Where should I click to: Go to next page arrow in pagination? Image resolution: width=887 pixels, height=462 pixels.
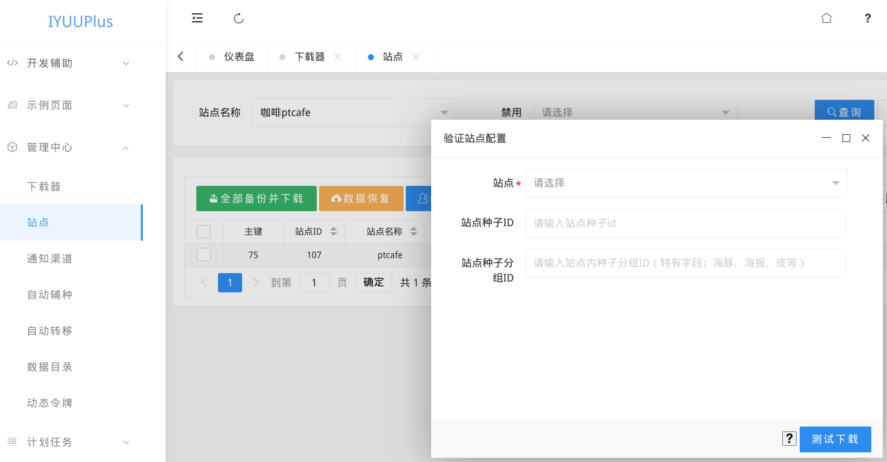click(x=256, y=282)
